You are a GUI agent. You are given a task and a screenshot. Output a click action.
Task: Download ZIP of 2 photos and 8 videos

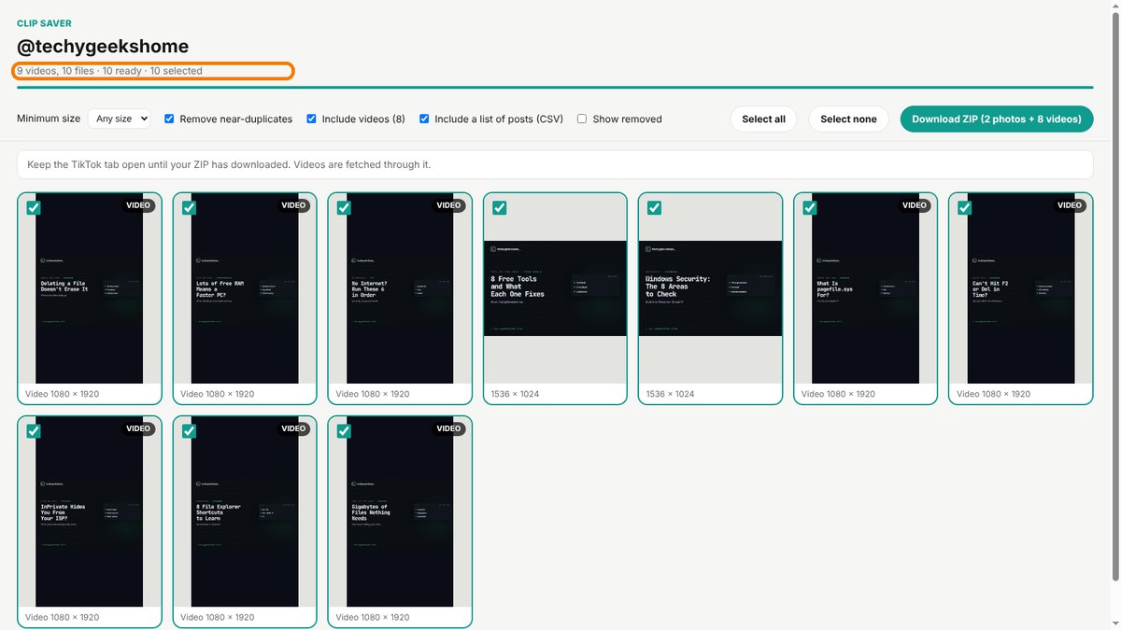[x=997, y=119]
